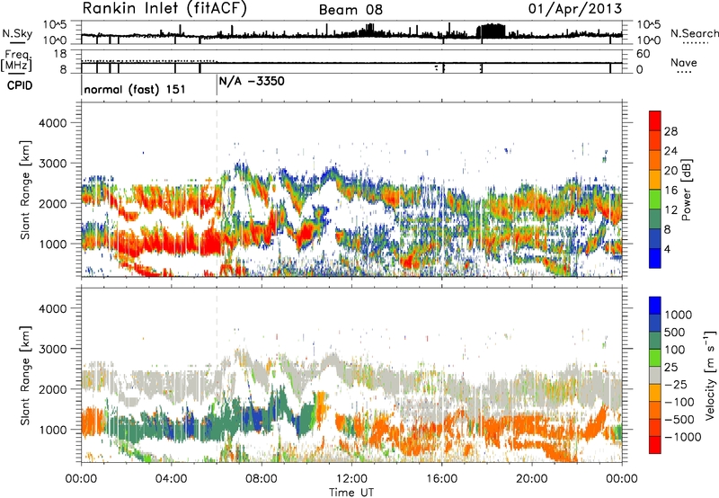
Task: Click the '25' tick on the Velocity colorbar
Action: click(671, 367)
